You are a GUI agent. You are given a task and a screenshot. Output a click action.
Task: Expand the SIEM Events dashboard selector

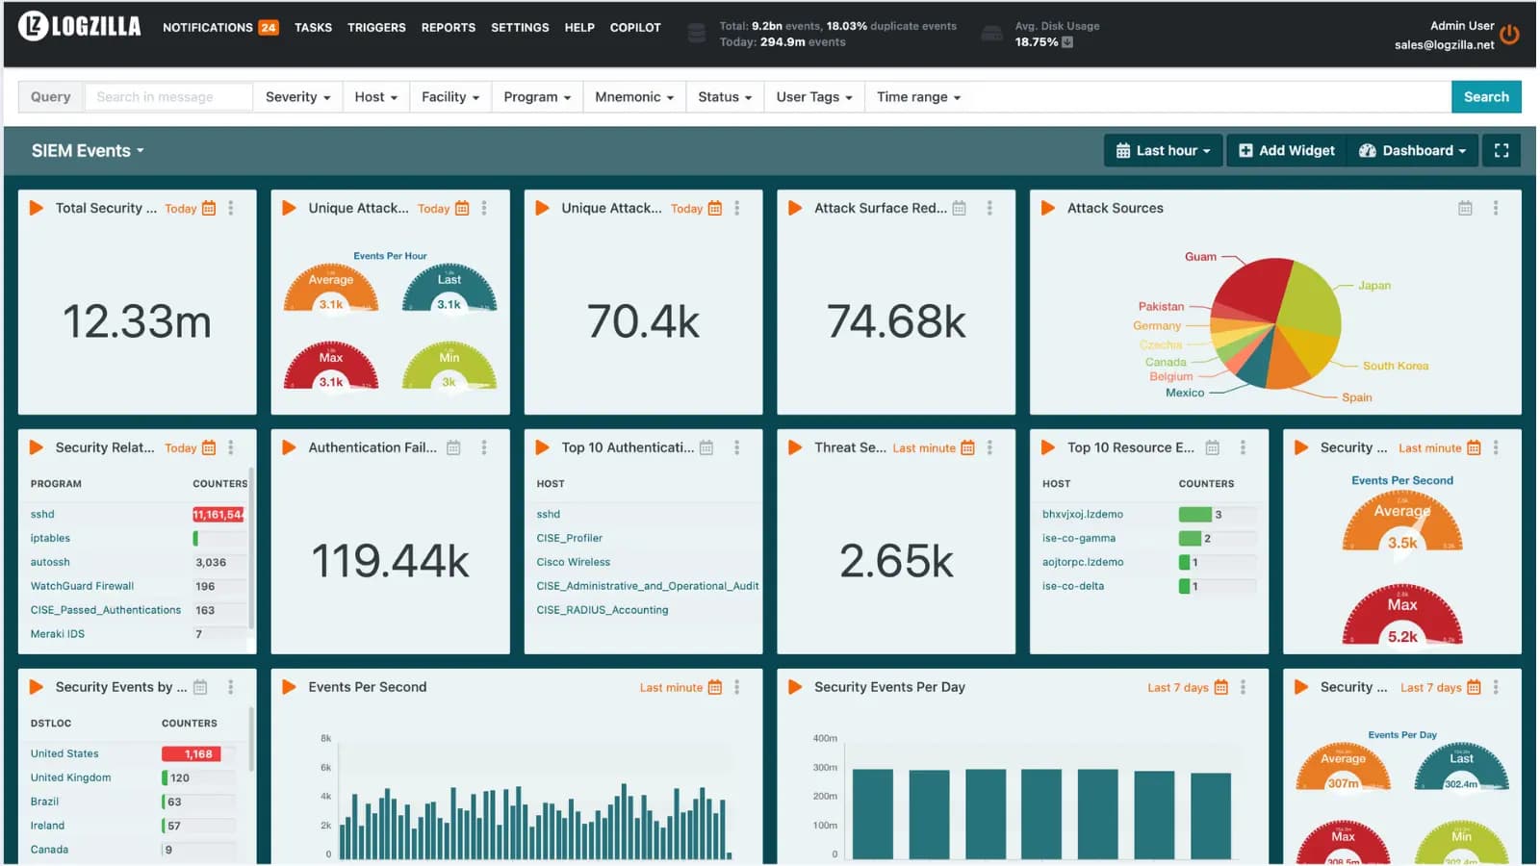point(88,150)
